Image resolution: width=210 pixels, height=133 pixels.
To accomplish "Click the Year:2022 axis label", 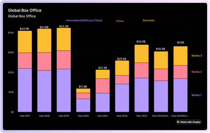I will 122,116.
